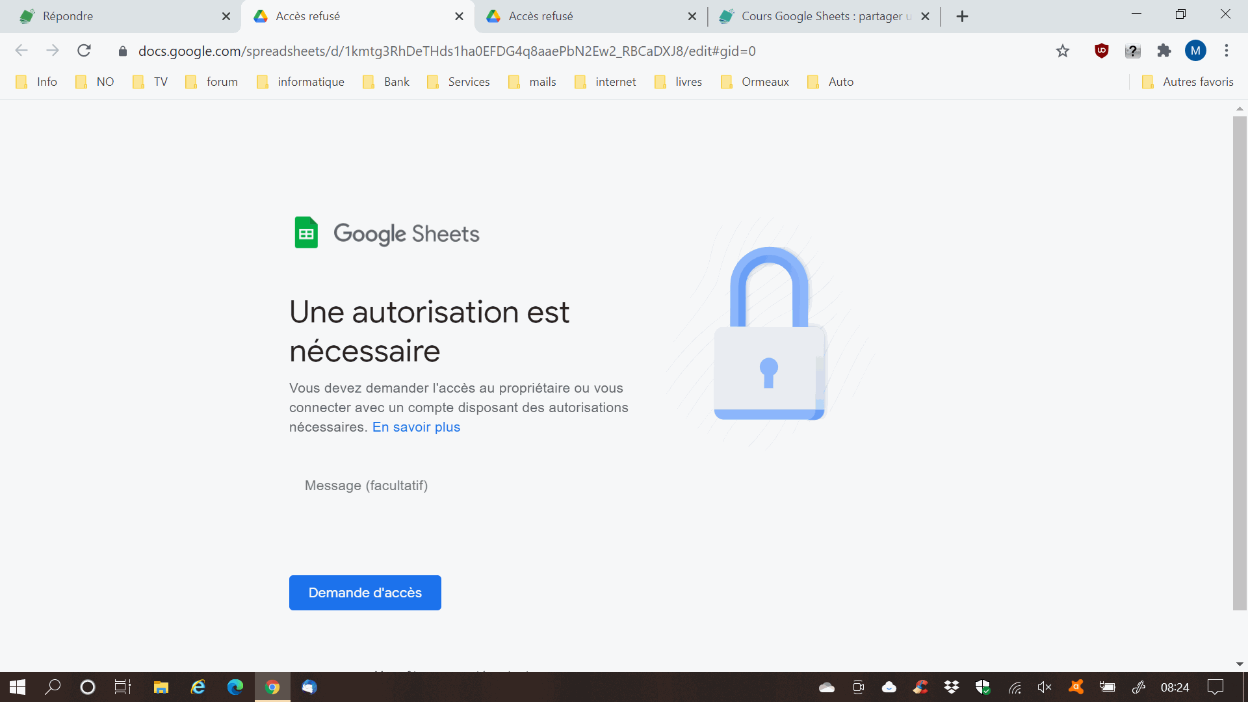Open the Dropbox tray icon

point(952,687)
